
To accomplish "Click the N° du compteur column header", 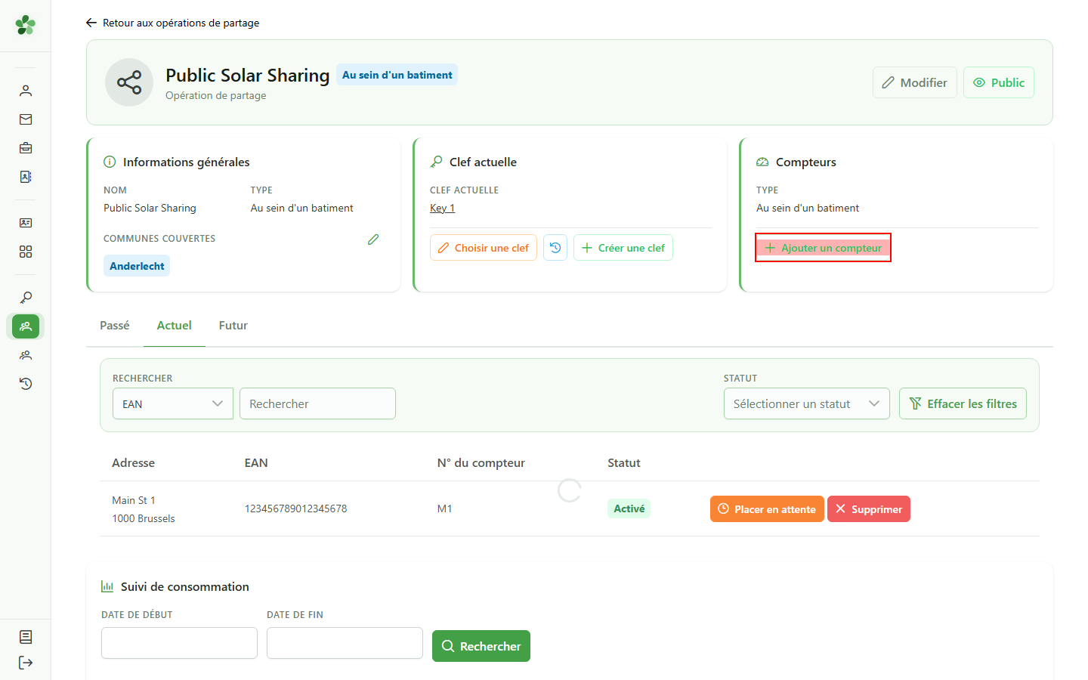I will (481, 462).
